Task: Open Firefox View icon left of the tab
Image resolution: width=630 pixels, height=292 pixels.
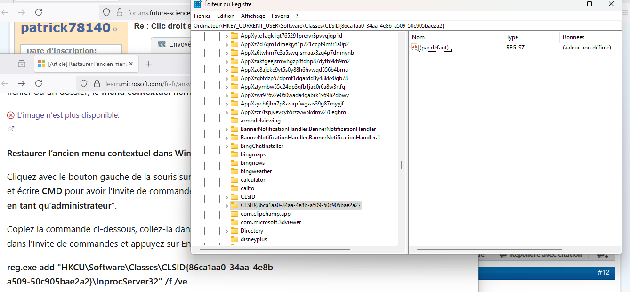Action: click(x=21, y=64)
